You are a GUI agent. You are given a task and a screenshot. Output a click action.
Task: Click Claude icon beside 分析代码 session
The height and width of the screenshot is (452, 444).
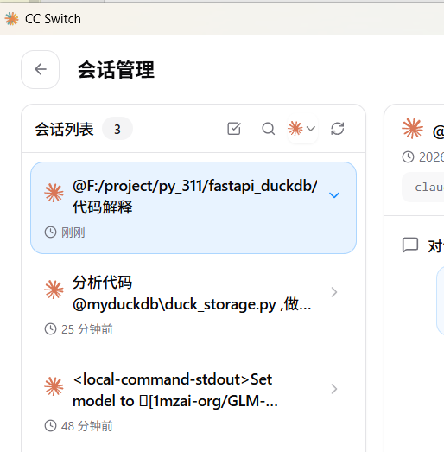(54, 290)
